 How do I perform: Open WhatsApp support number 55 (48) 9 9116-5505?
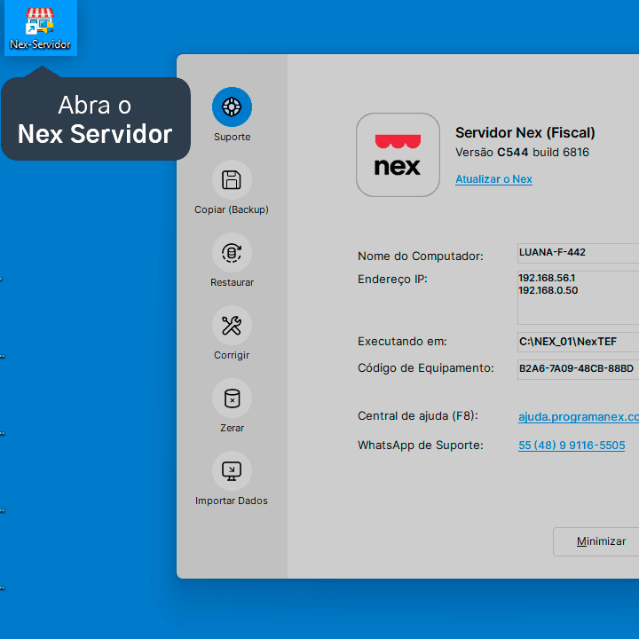tap(572, 445)
